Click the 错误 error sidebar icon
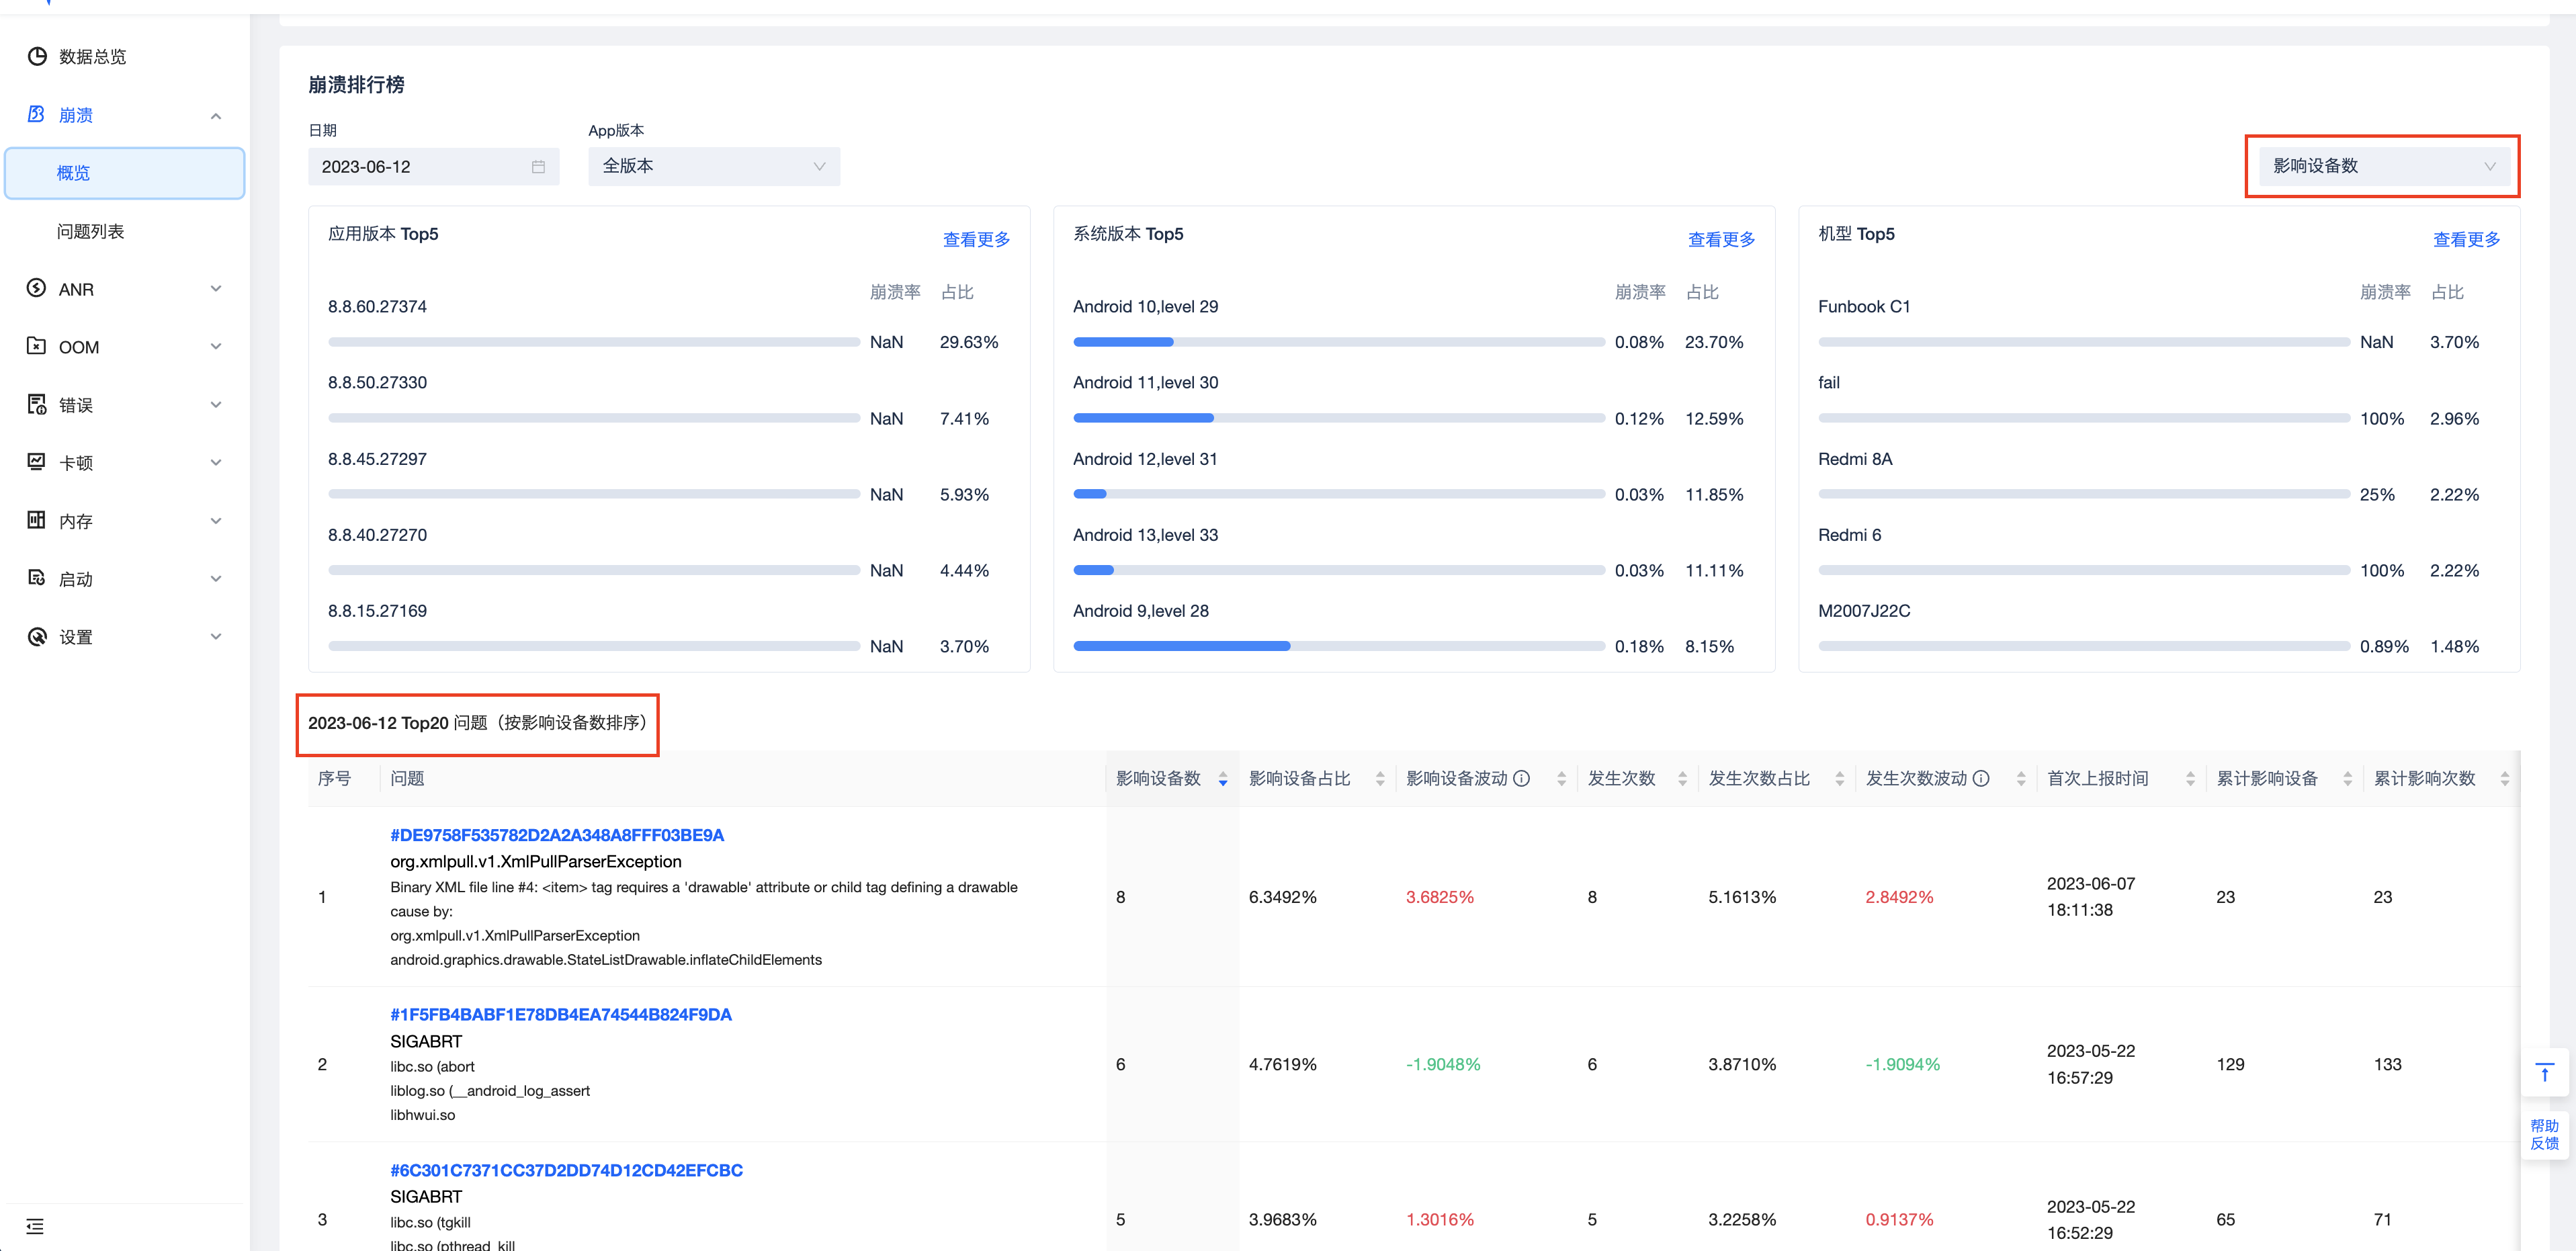Image resolution: width=2576 pixels, height=1251 pixels. (37, 404)
